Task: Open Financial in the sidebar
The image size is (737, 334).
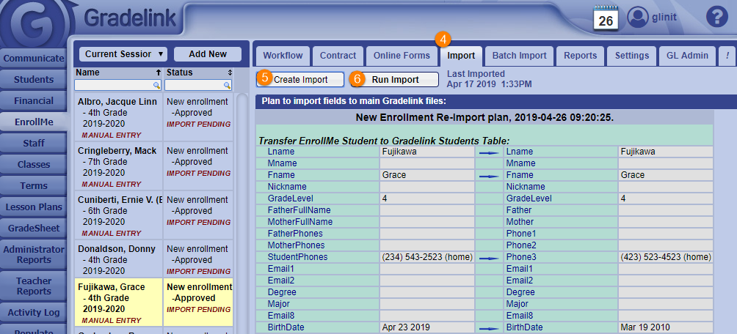Action: pyautogui.click(x=34, y=101)
